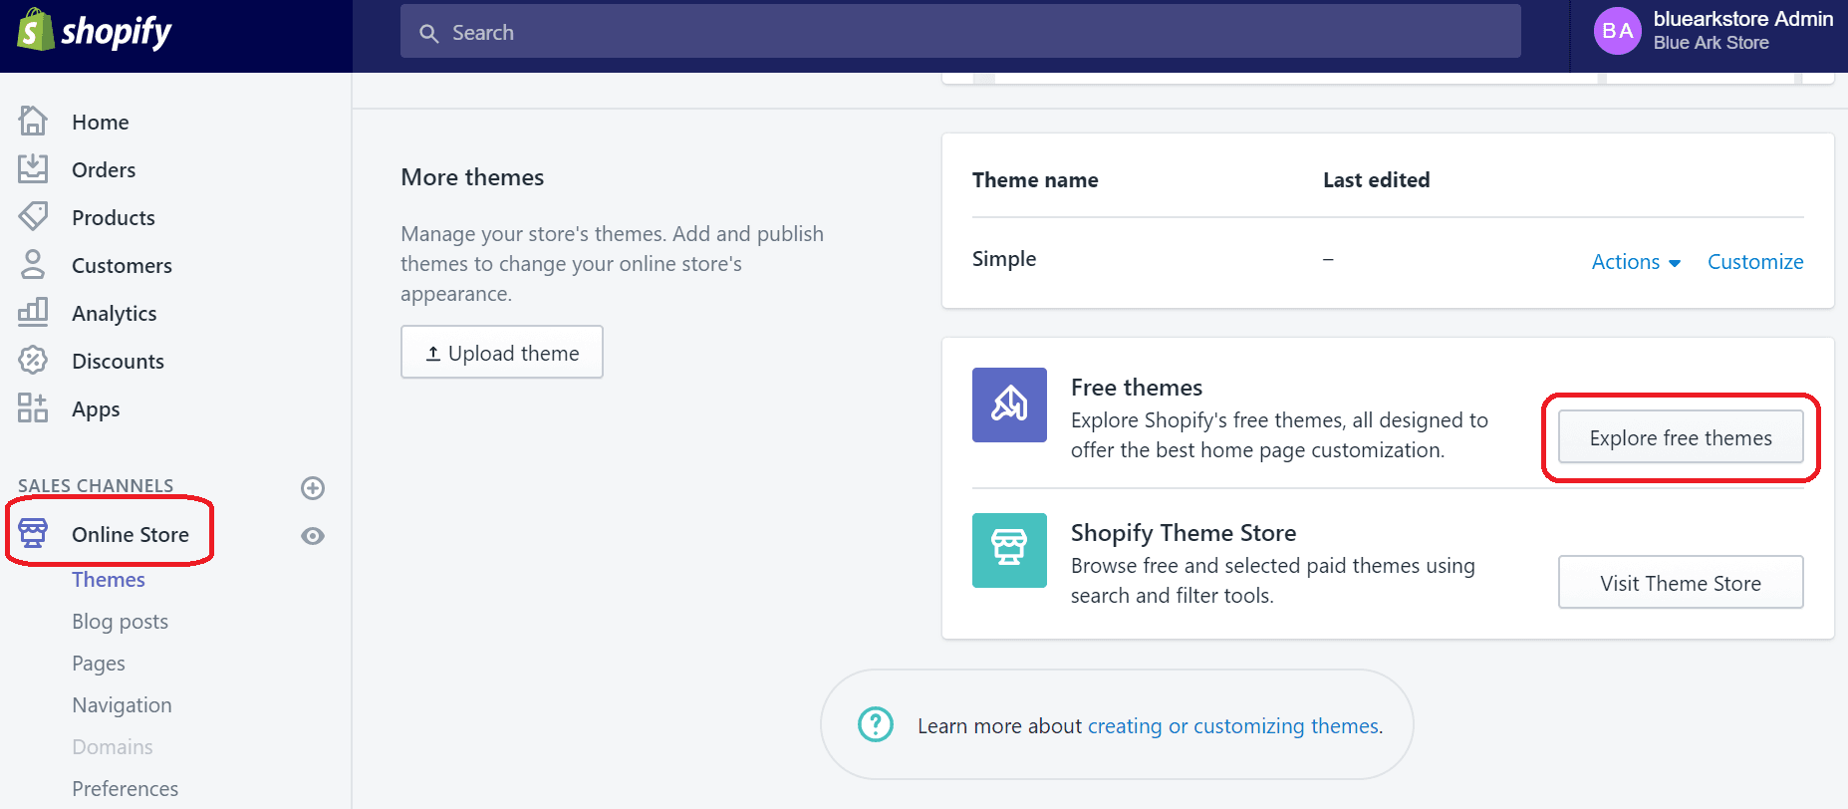
Task: Click Visit Theme Store button
Action: click(x=1681, y=583)
